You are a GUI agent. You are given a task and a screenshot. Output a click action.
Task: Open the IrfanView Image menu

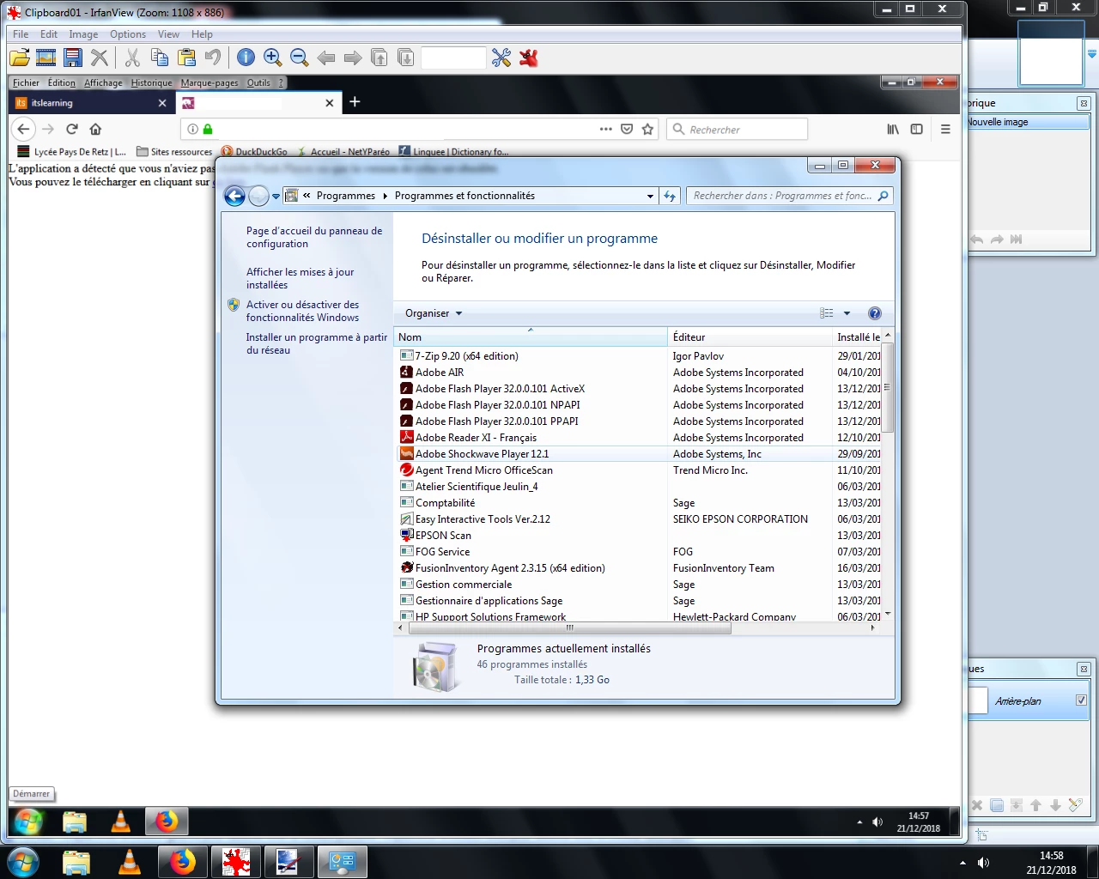pos(83,34)
